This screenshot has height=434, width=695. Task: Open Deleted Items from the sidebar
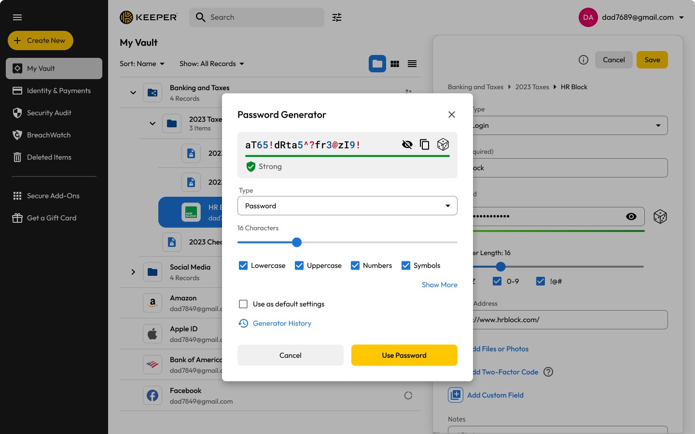[x=49, y=157]
